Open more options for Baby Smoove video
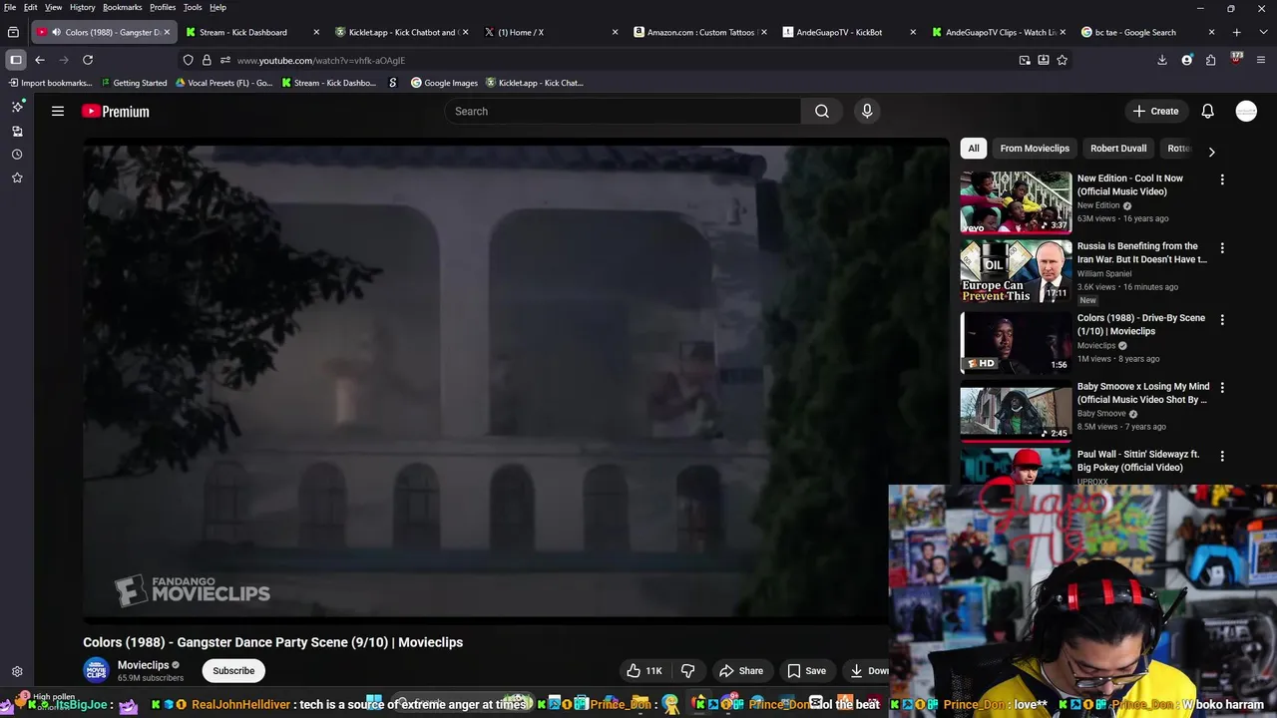This screenshot has width=1277, height=718. tap(1222, 387)
